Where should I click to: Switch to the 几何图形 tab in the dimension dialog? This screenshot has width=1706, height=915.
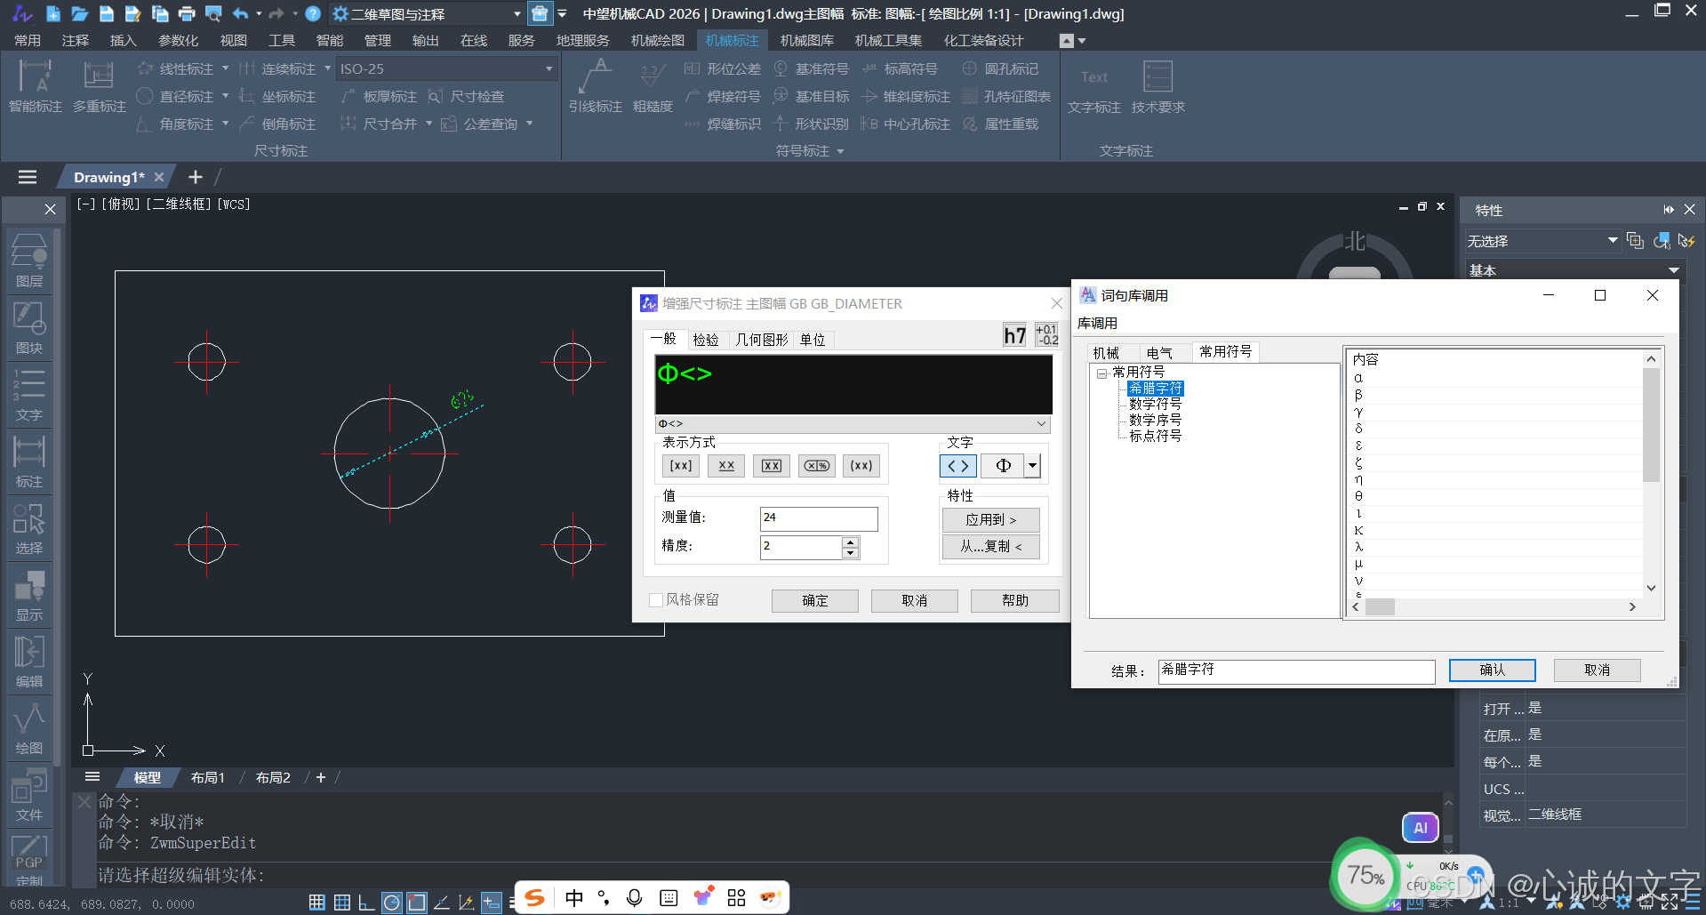(x=762, y=340)
